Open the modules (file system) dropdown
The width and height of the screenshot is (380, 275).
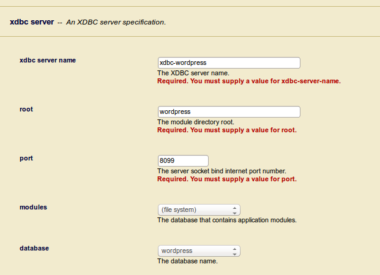click(x=198, y=209)
